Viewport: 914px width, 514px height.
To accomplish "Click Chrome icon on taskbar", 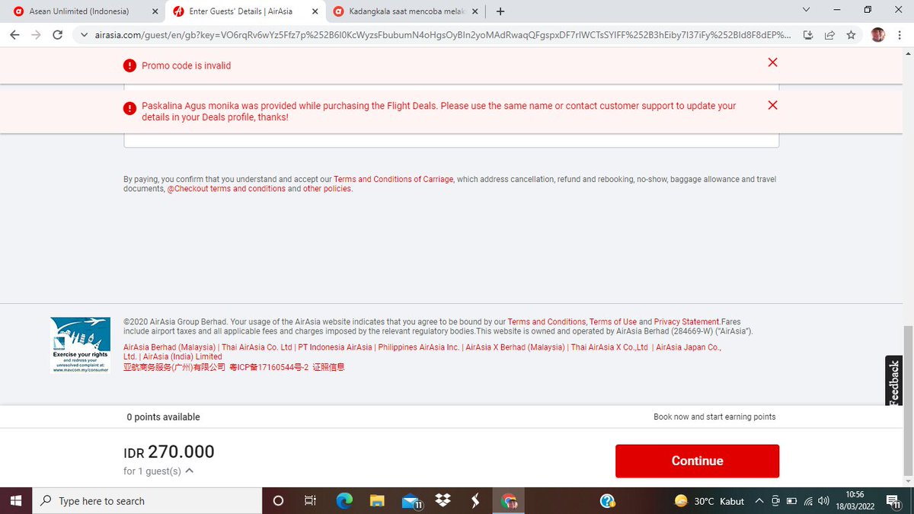I will pyautogui.click(x=510, y=500).
